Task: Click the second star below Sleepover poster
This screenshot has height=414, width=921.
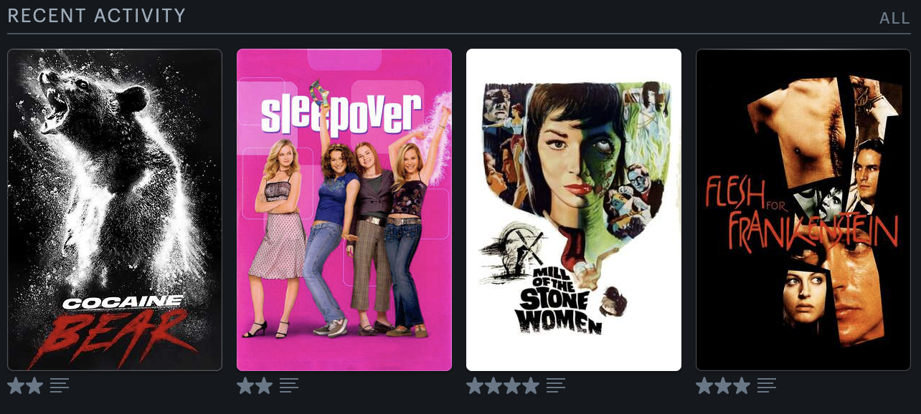Action: click(265, 386)
